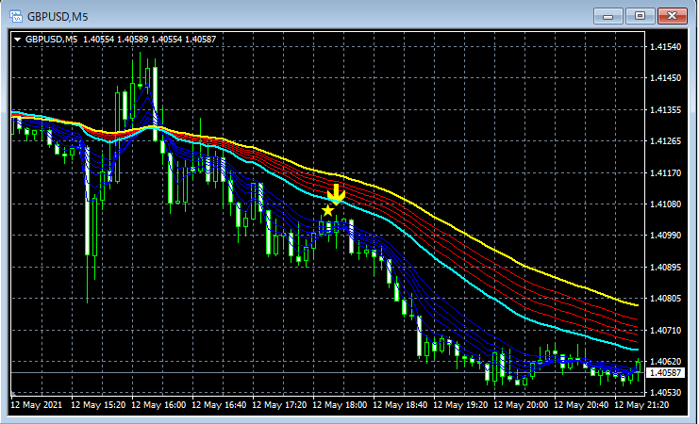Minimize the GBPUSD,M5 chart window
Screen dimensions: 699x424
[x=607, y=16]
